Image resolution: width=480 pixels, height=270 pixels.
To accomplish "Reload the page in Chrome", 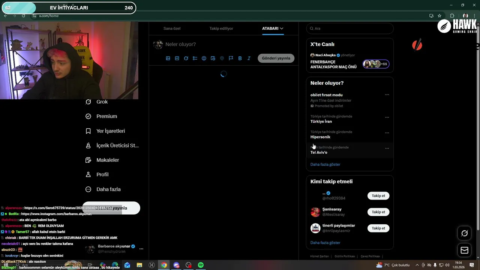I will tap(23, 16).
